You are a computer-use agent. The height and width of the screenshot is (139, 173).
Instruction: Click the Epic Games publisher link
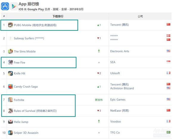pyautogui.click(x=118, y=99)
